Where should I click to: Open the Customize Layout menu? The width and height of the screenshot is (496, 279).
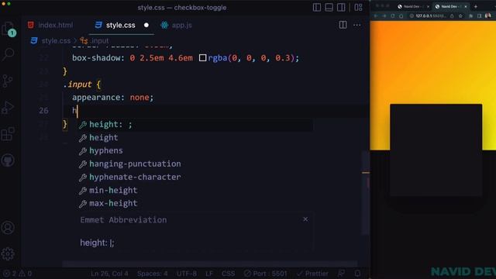pyautogui.click(x=358, y=7)
